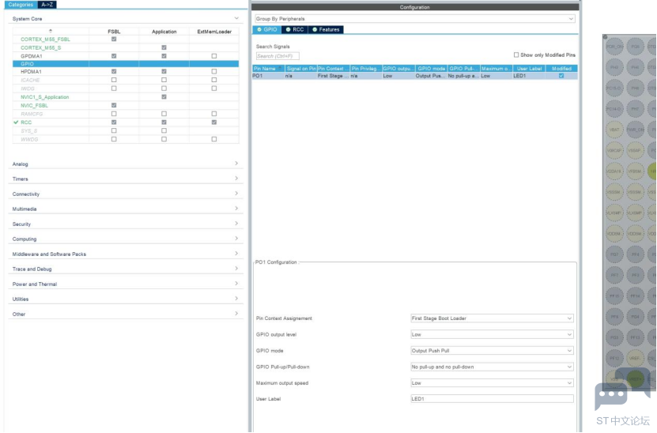Open Maximum output speed dropdown

[492, 382]
